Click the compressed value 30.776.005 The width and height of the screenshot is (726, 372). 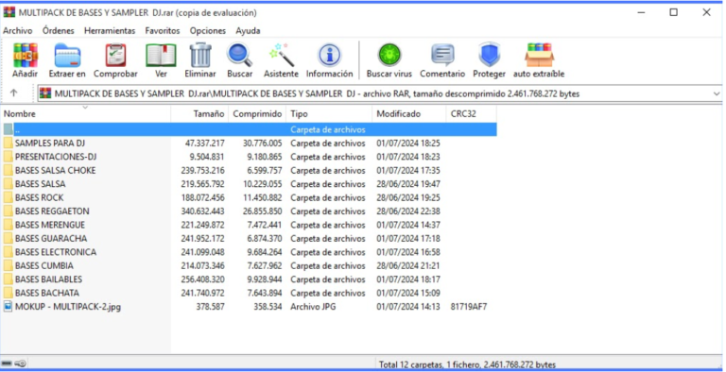point(263,143)
